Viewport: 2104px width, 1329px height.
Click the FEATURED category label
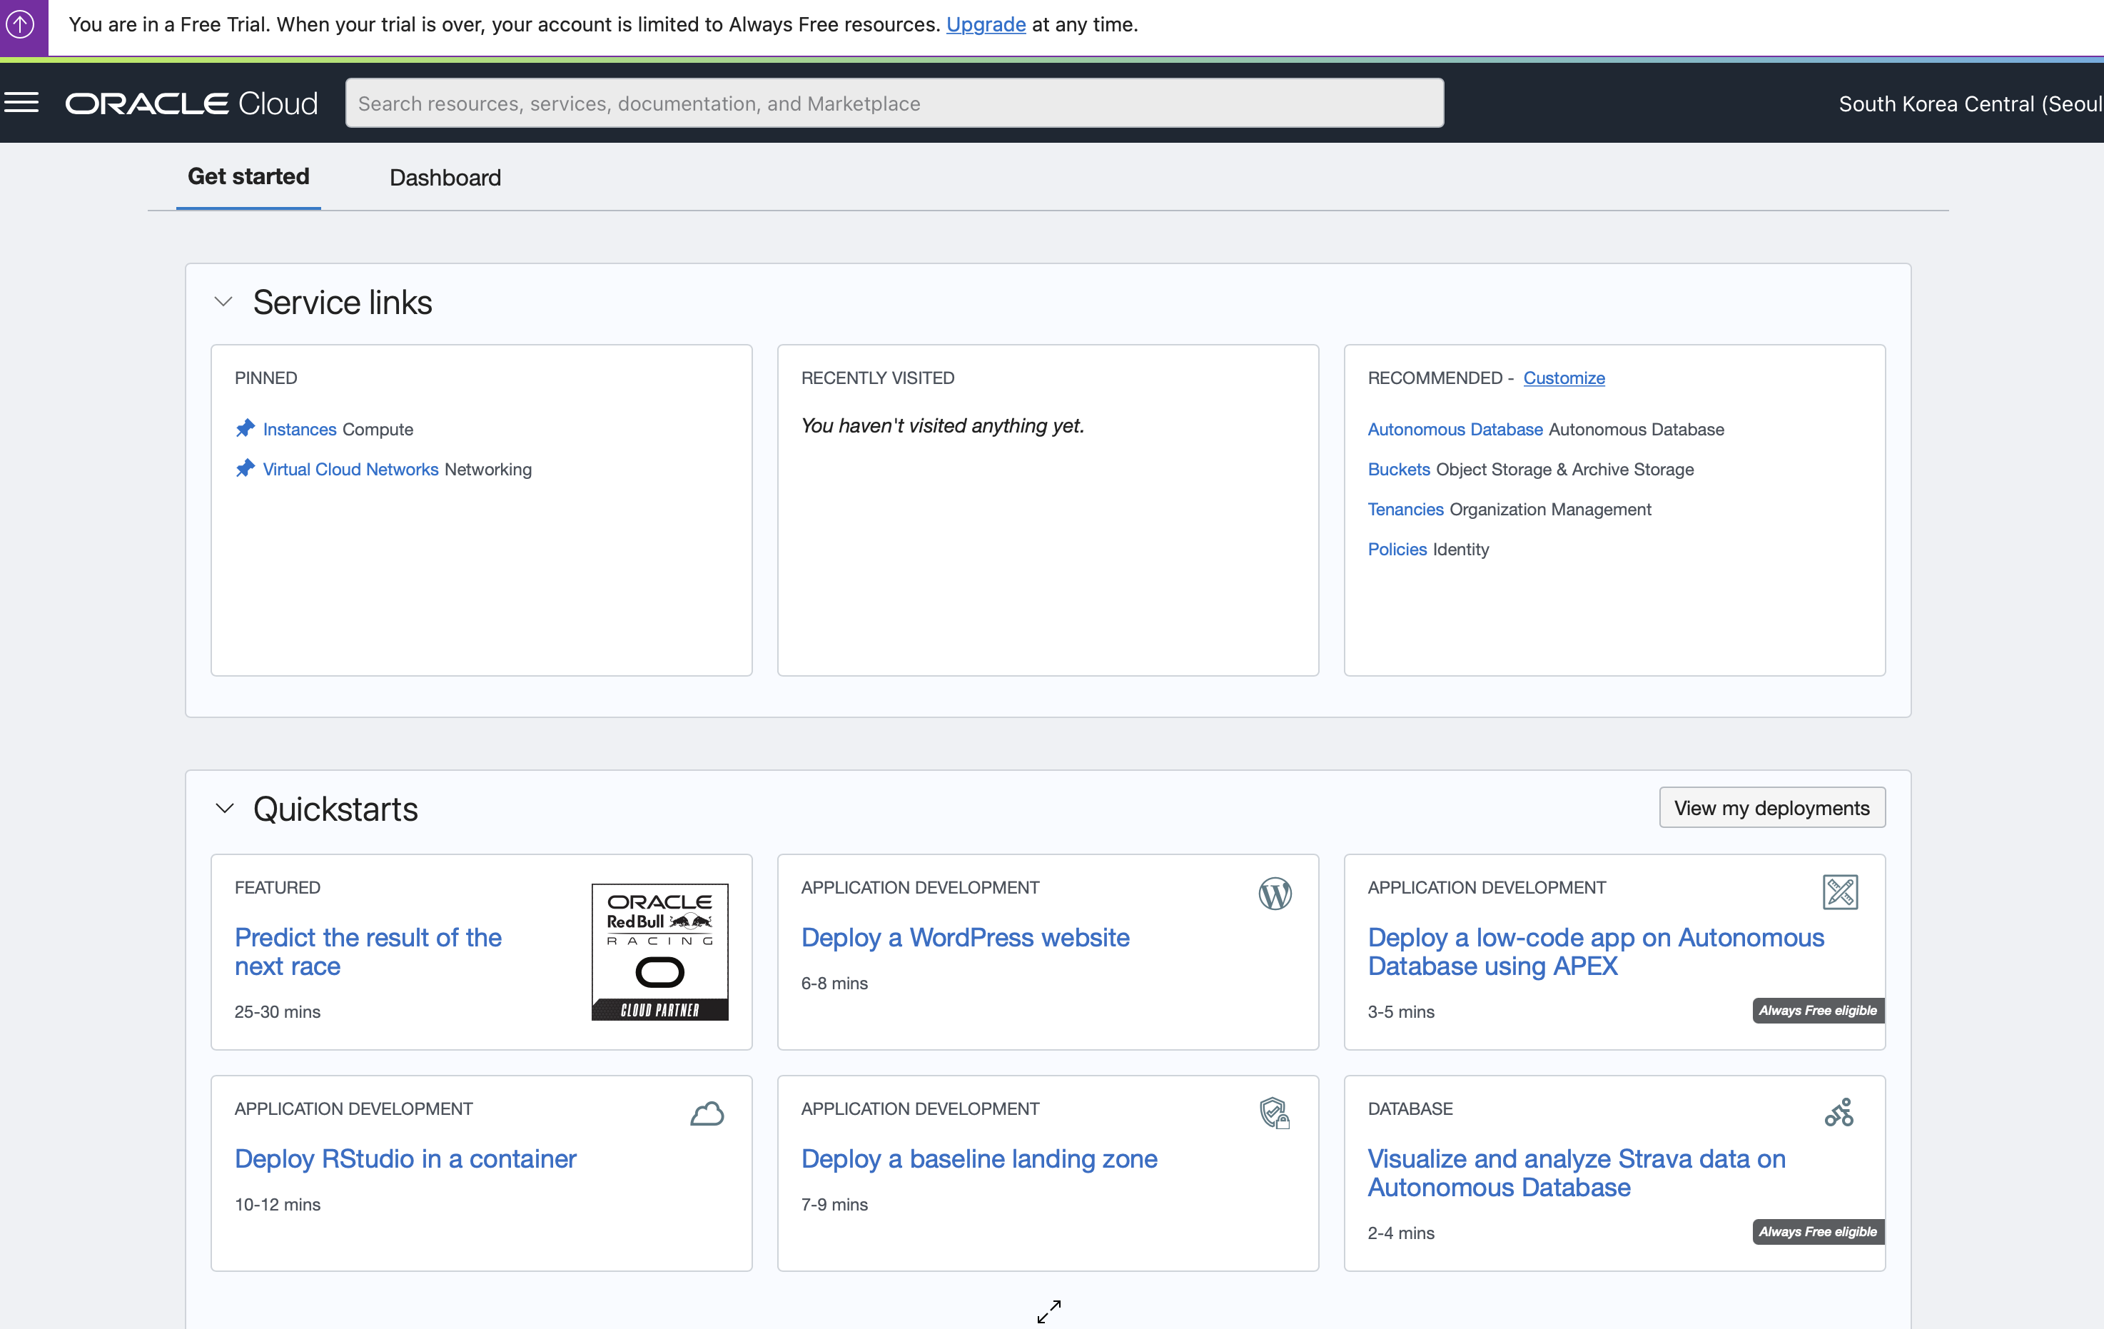coord(277,887)
